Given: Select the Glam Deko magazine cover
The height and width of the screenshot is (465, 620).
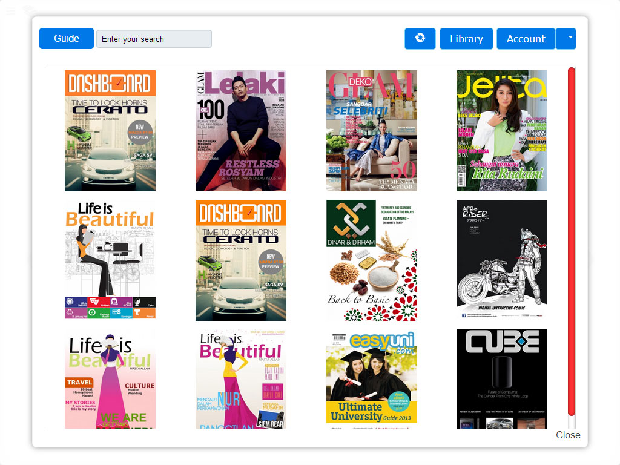Looking at the screenshot, I should click(371, 131).
